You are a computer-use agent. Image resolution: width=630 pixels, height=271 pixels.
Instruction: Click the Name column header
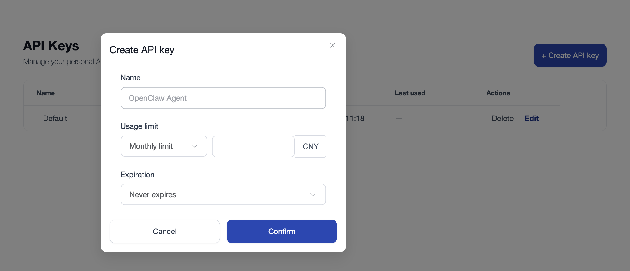(x=45, y=93)
